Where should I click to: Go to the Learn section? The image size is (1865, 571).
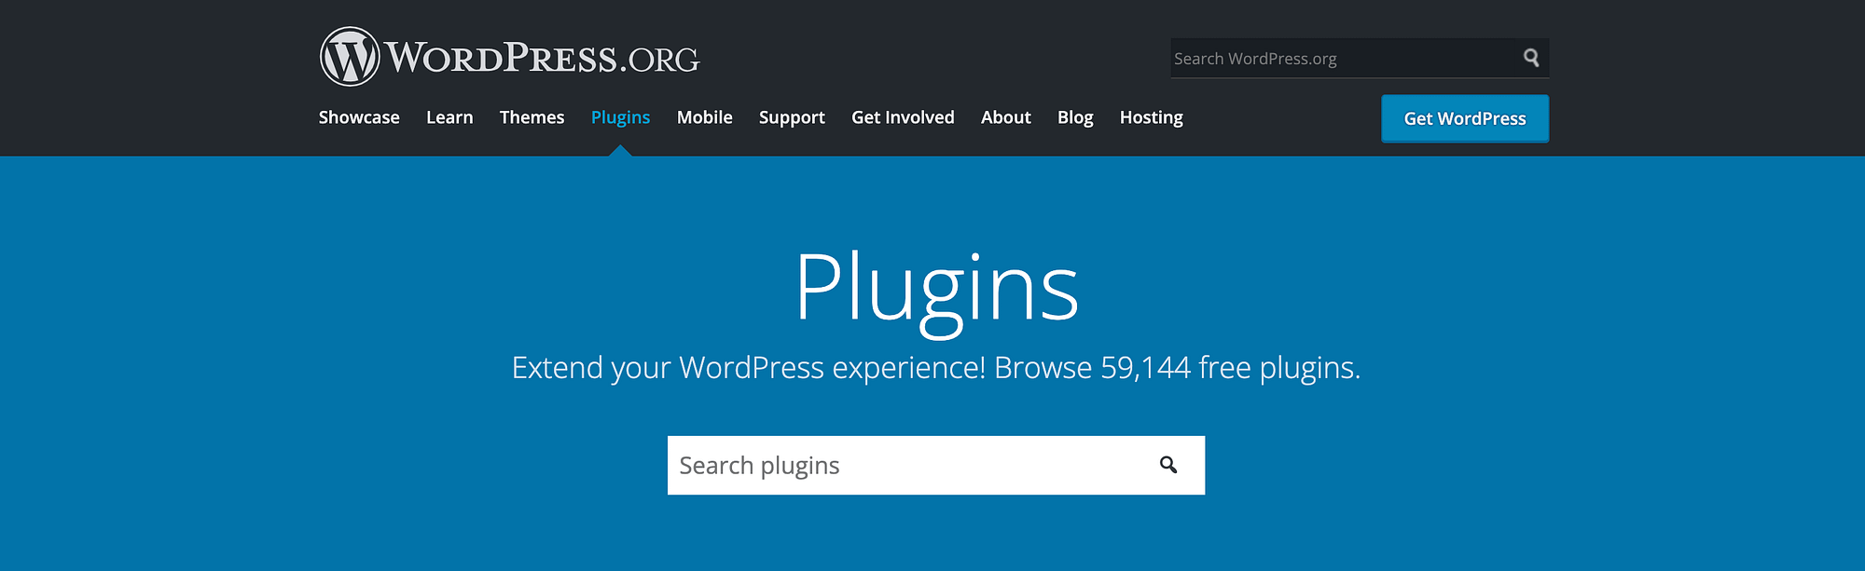point(449,117)
